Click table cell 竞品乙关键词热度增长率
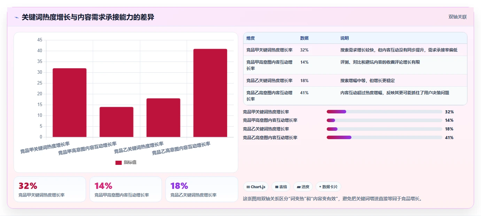Screen dimensions: 481x216 pyautogui.click(x=269, y=80)
